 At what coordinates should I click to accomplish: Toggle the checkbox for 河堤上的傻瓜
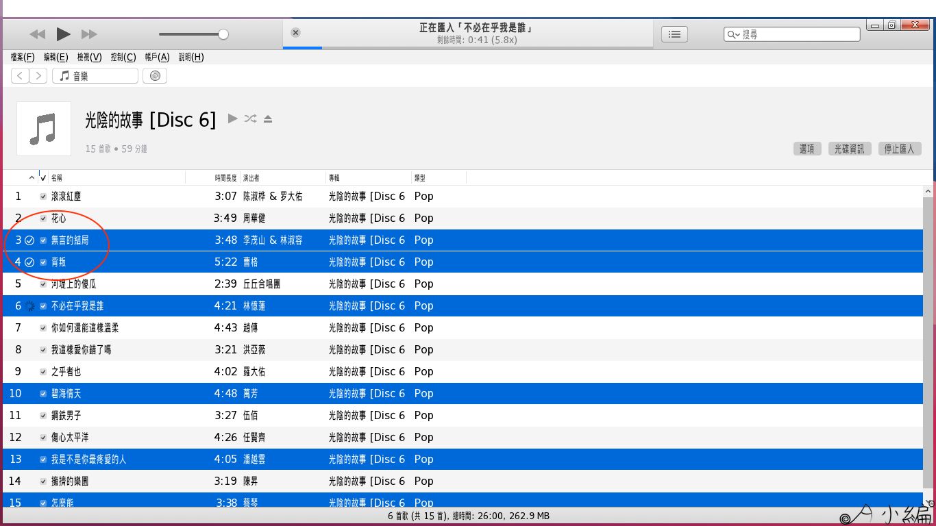(x=43, y=284)
